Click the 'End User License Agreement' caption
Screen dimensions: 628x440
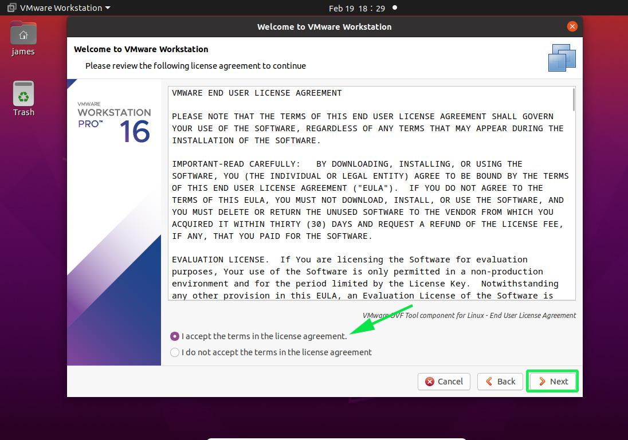tap(469, 316)
